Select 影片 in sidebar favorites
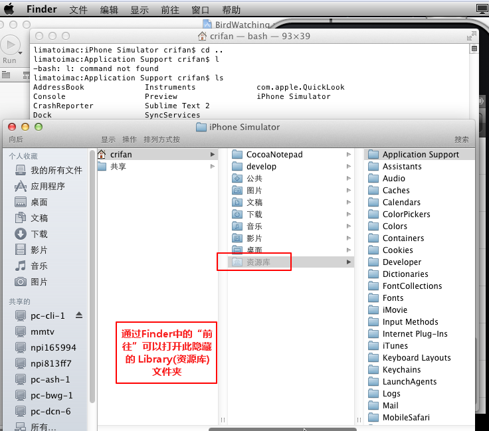Screen dimensions: 489x431 pyautogui.click(x=31, y=250)
